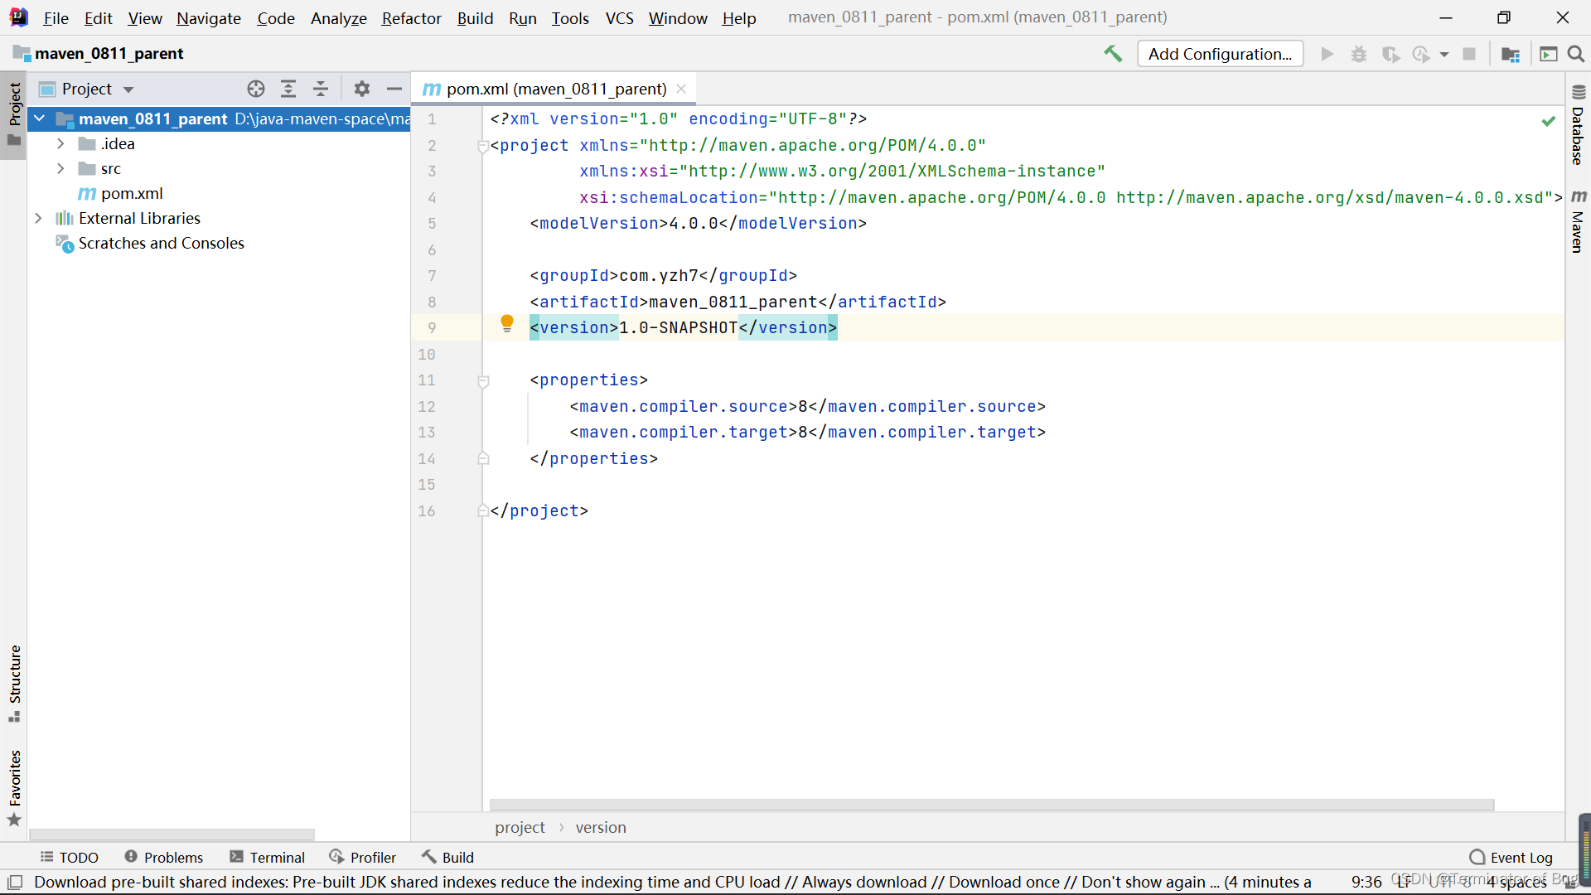Open the Terminal tool window
Image resolution: width=1591 pixels, height=895 pixels.
coord(268,857)
